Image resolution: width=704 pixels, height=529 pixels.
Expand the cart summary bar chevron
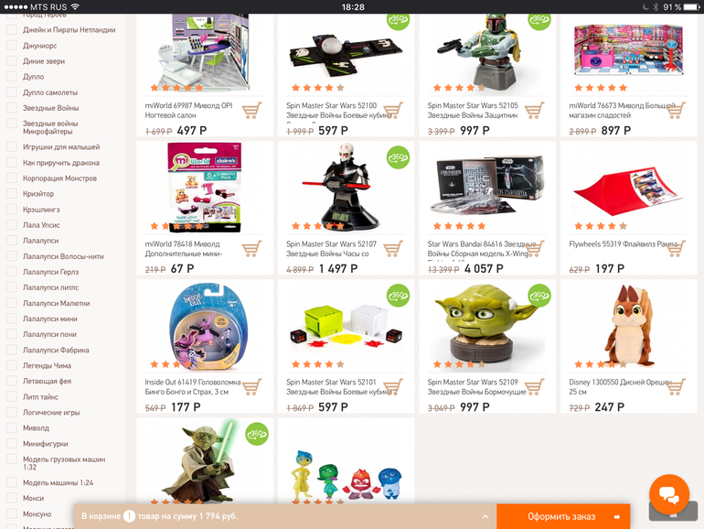click(x=485, y=516)
